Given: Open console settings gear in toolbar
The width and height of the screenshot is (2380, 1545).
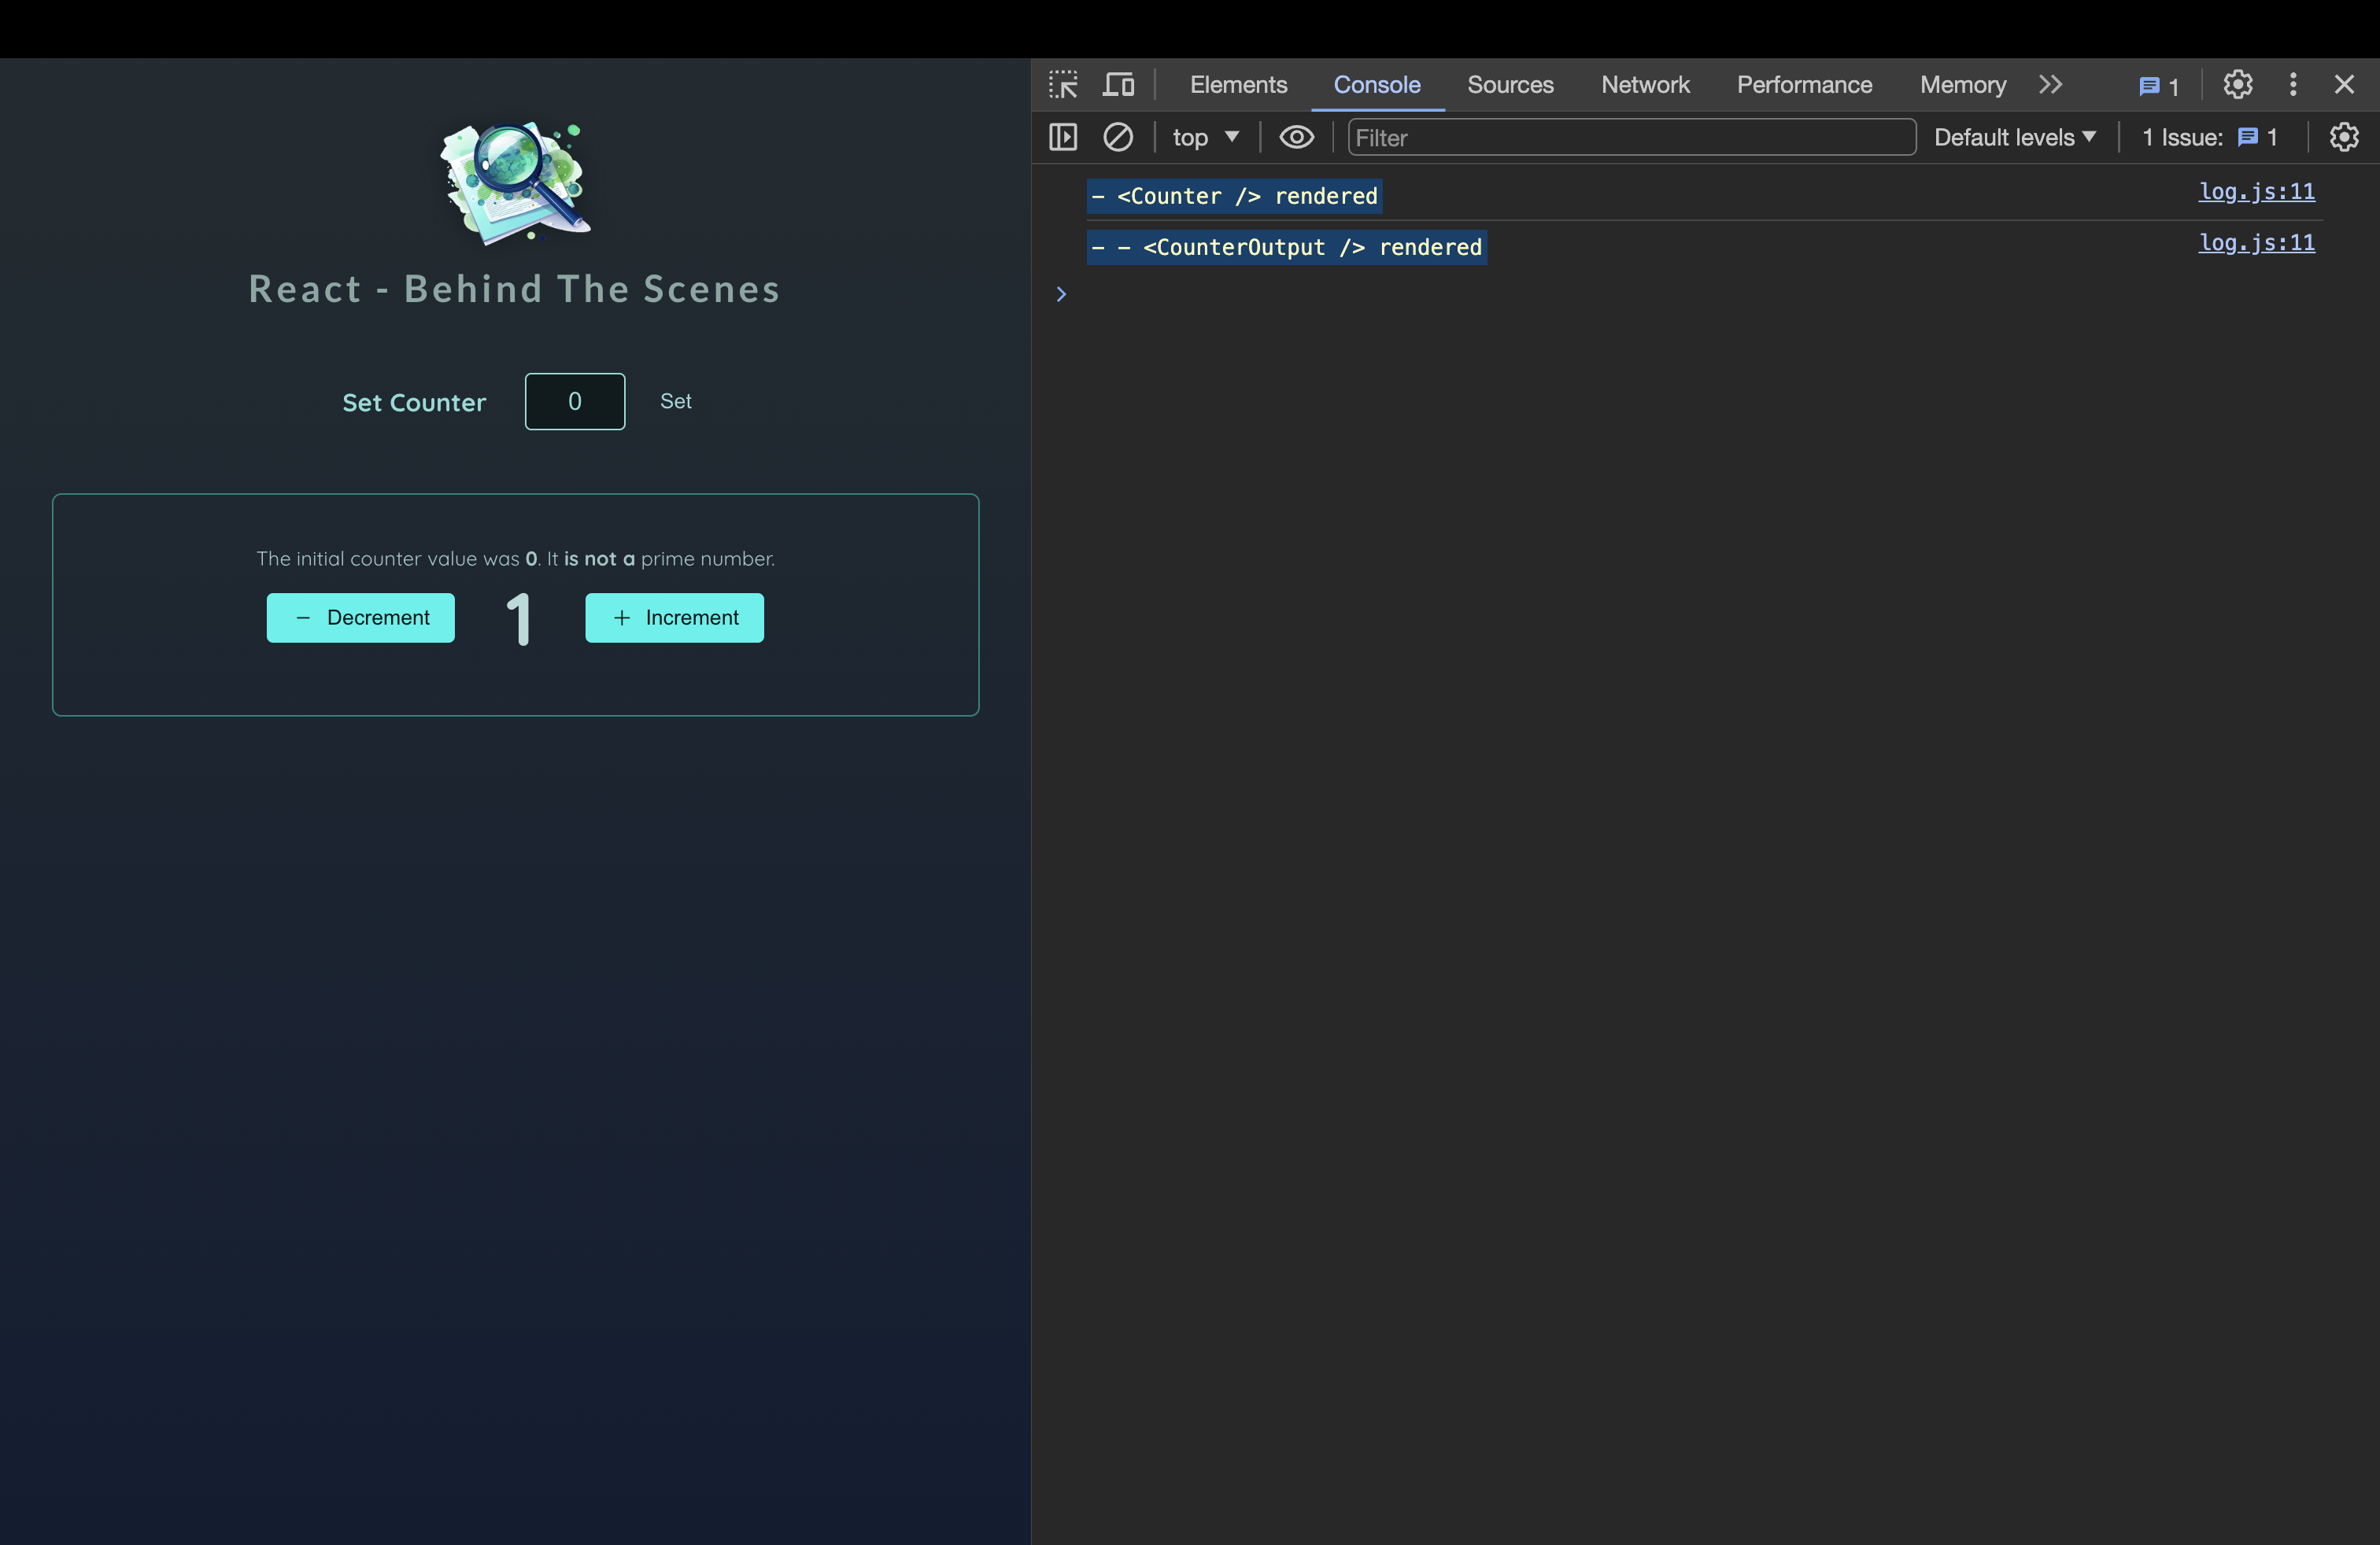Looking at the screenshot, I should 2343,137.
